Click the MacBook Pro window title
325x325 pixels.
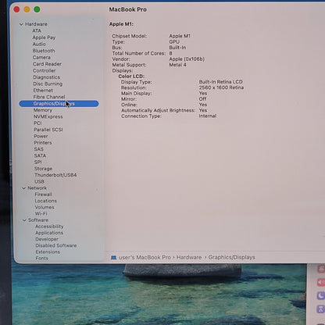(x=128, y=9)
